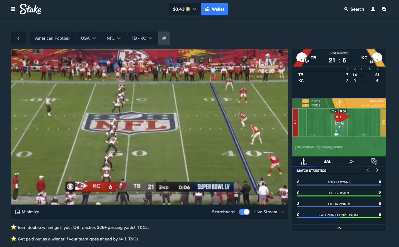Click the MATCH STATISTICS heading
This screenshot has width=399, height=247.
pyautogui.click(x=312, y=170)
